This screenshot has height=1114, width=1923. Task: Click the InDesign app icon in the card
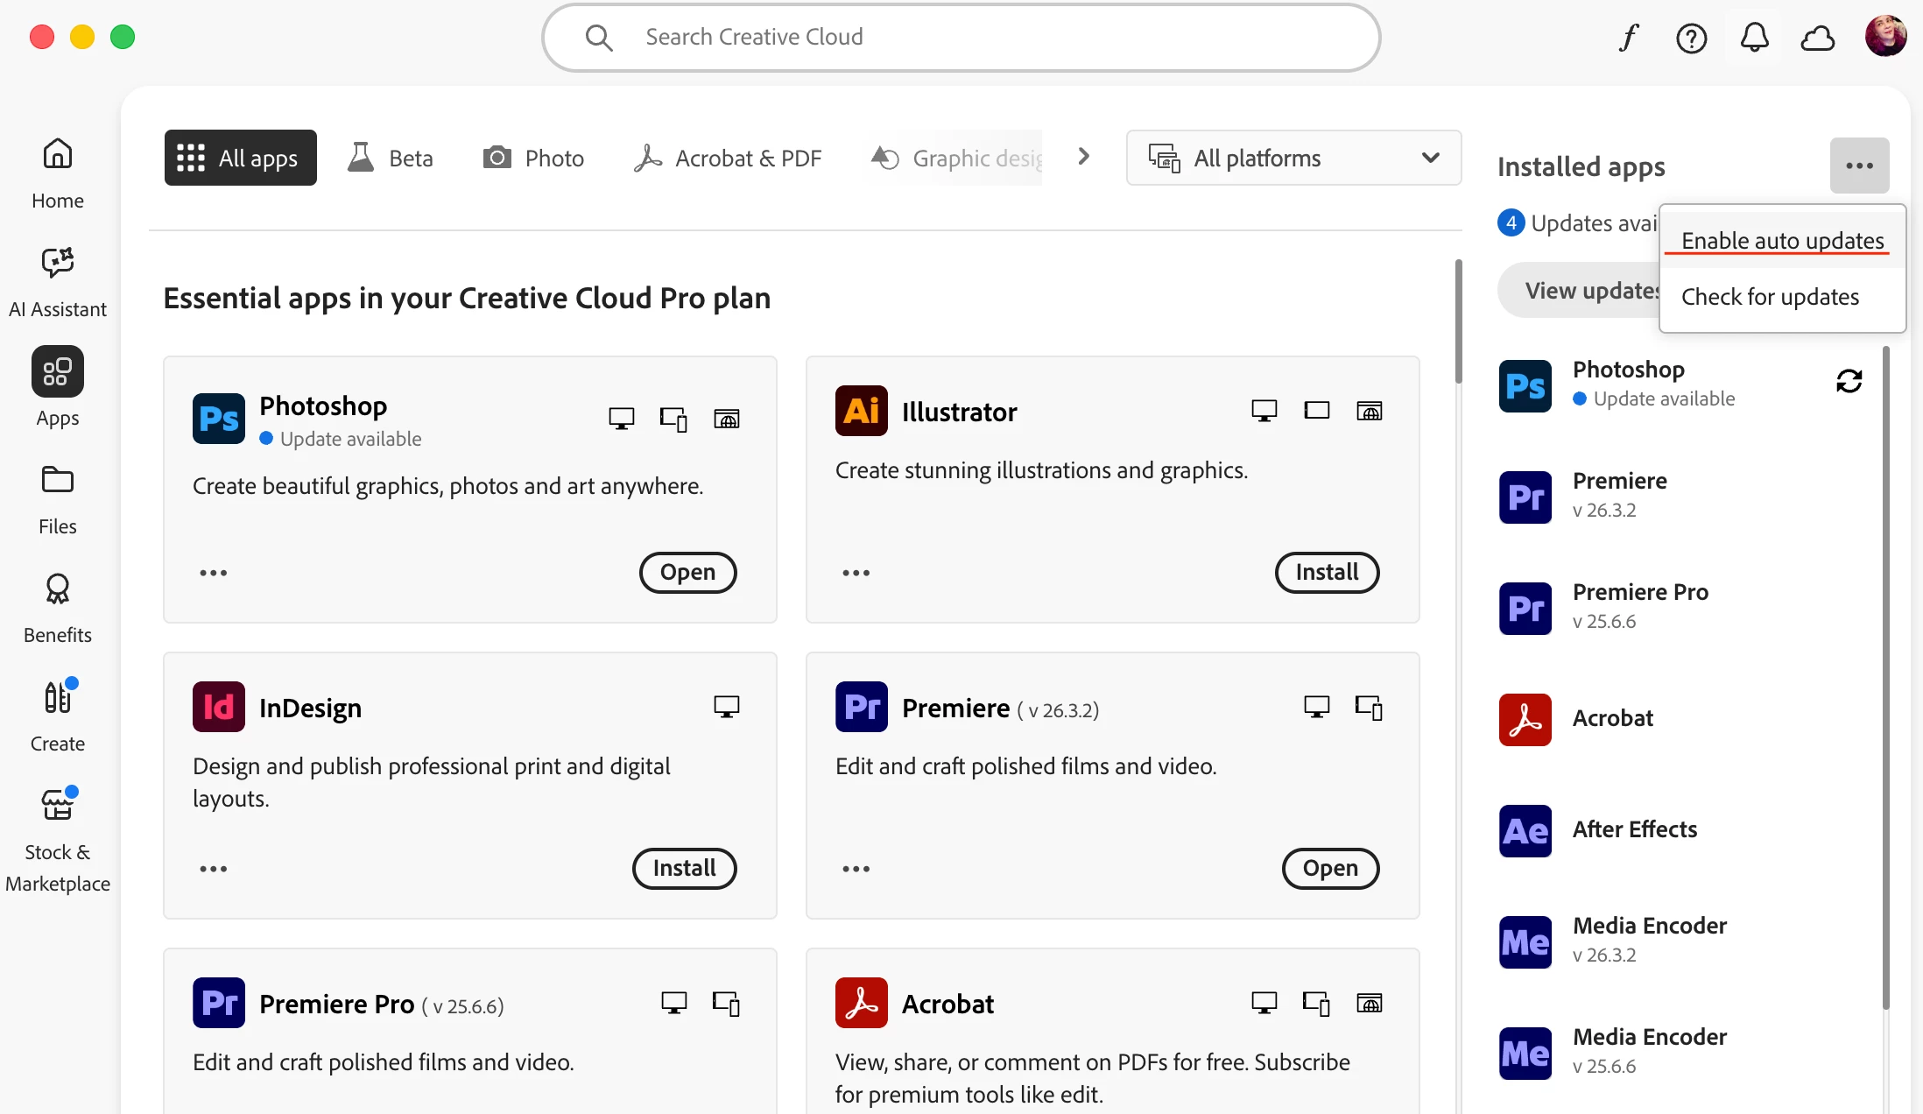click(x=219, y=708)
